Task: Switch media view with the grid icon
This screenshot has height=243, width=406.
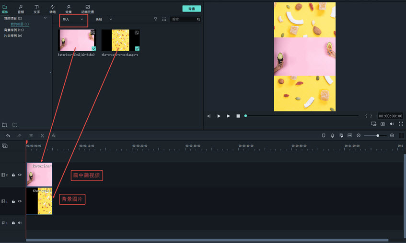Action: point(164,20)
